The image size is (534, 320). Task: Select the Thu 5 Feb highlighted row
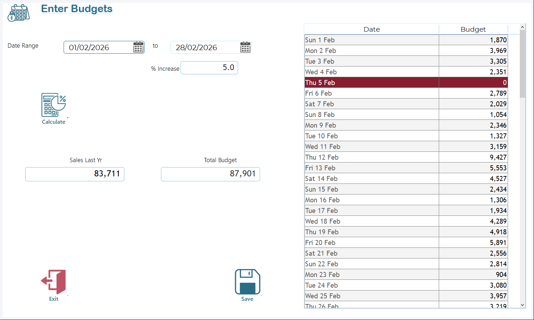click(x=371, y=82)
